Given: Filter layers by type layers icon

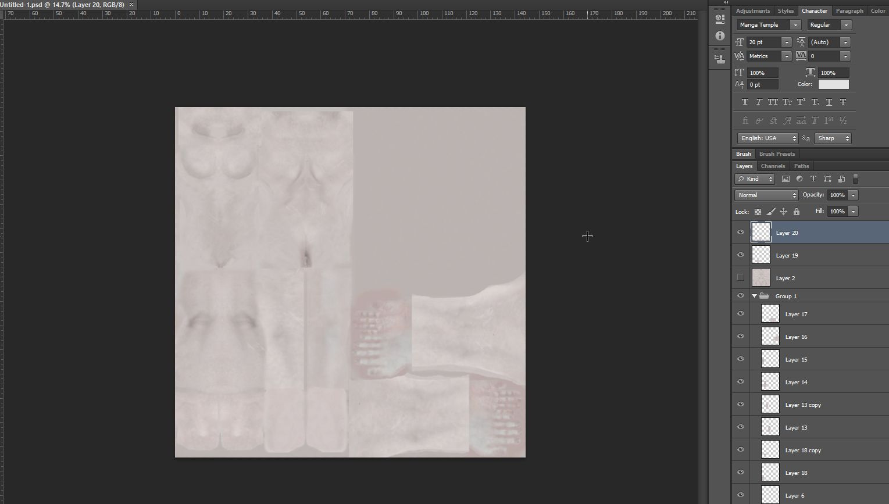Looking at the screenshot, I should (813, 179).
